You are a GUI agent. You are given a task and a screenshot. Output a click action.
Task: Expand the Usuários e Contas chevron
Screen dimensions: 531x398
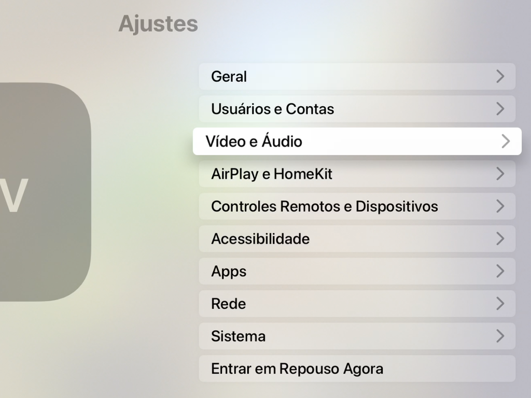pos(500,109)
